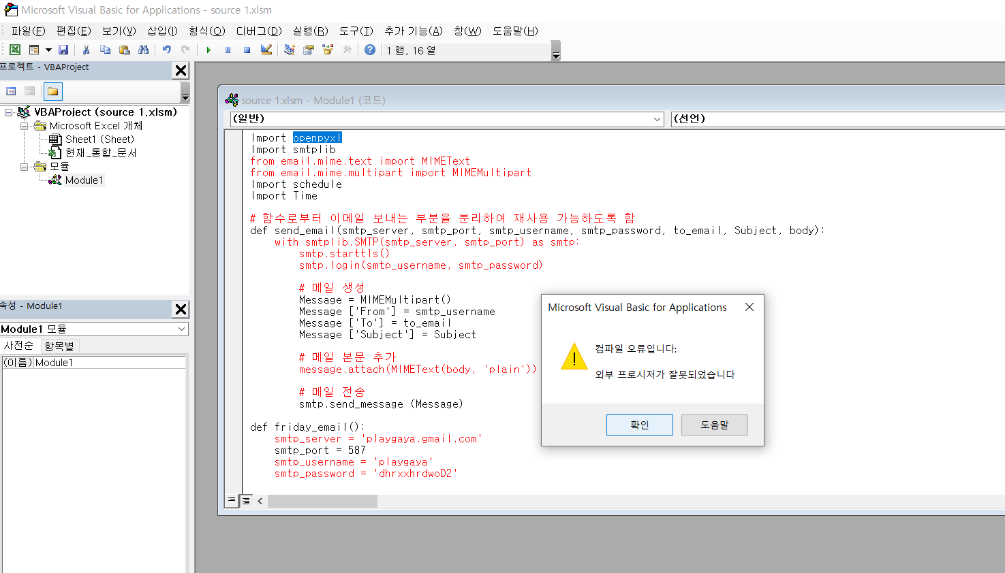Viewport: 1005px width, 573px height.
Task: Click the Toolbox icon
Action: point(347,50)
